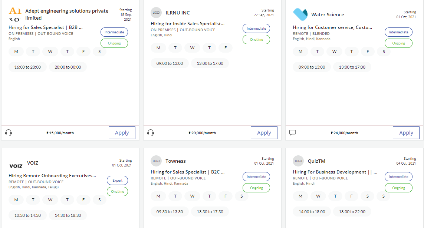Select the 14:30 to 18:30 slot

click(x=68, y=215)
